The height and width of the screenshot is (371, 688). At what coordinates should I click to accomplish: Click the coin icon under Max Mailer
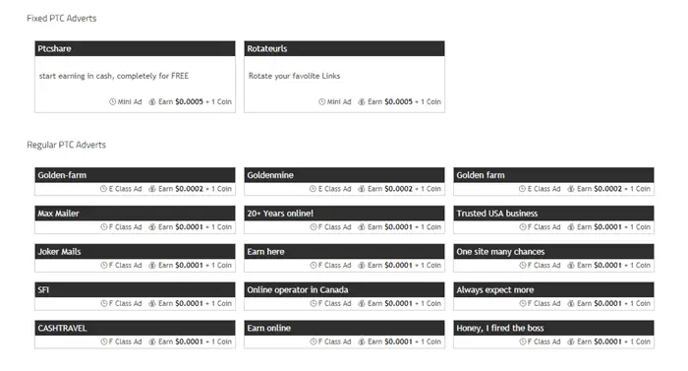152,226
